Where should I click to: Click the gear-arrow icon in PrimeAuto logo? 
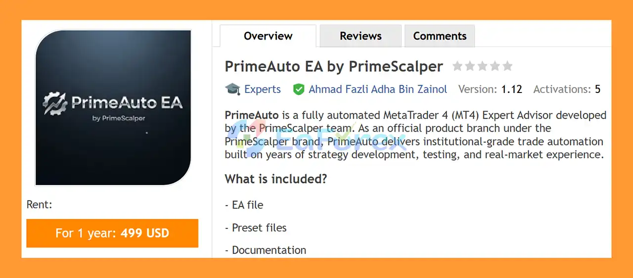click(x=54, y=102)
